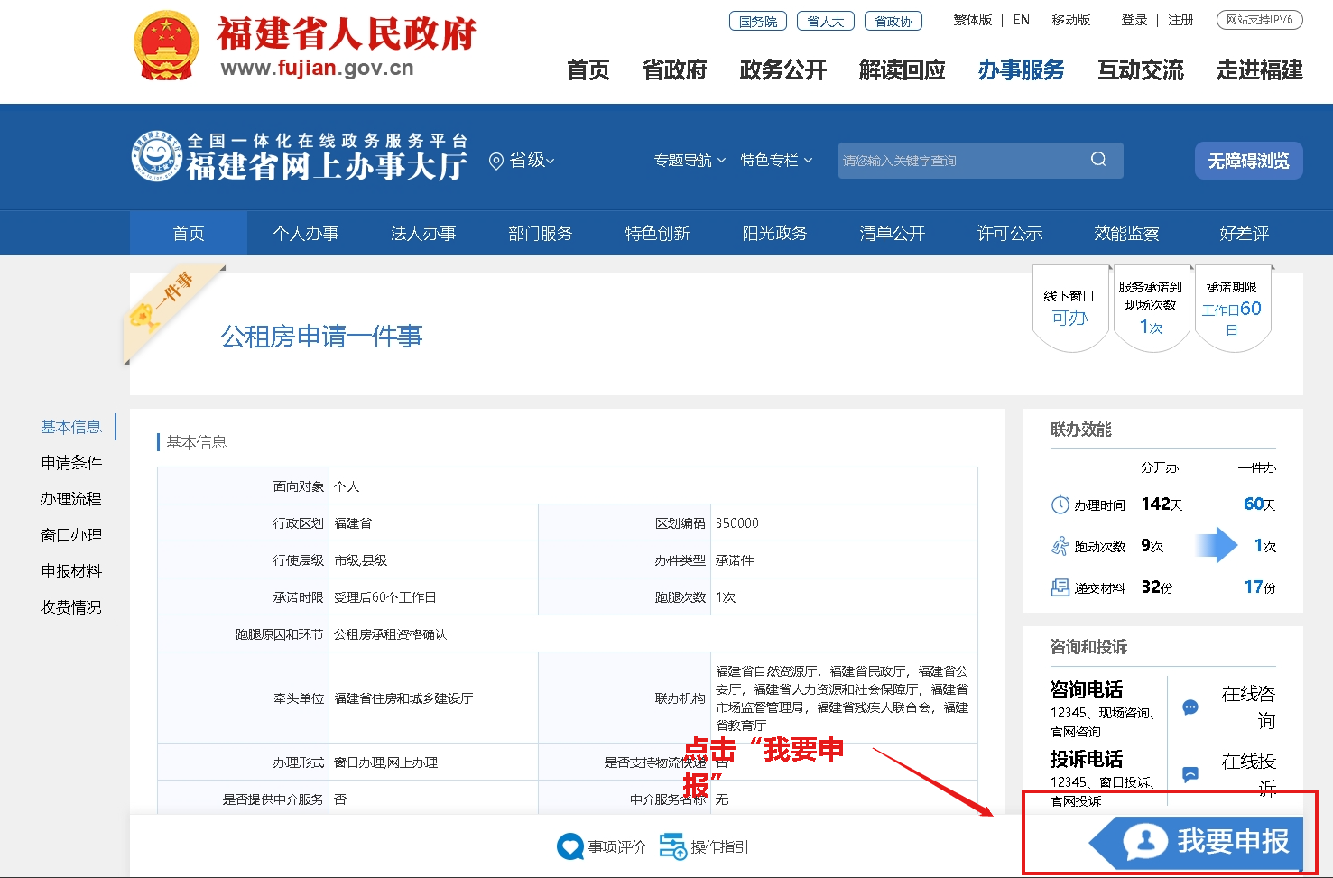Image resolution: width=1333 pixels, height=878 pixels.
Task: Switch to 繁体版 traditional Chinese view
Action: coord(972,19)
